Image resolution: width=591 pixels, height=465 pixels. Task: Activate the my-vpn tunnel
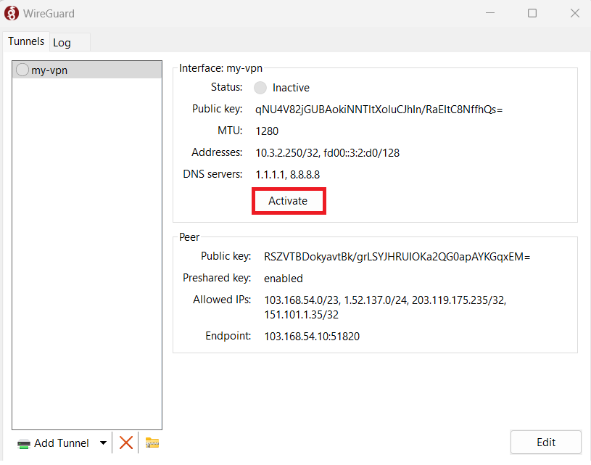[289, 201]
